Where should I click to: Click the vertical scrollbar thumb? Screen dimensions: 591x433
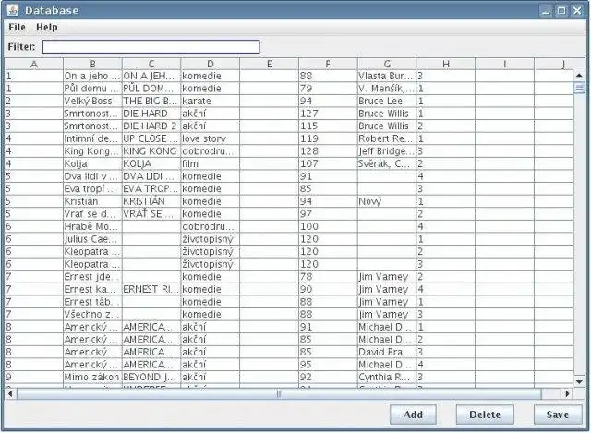pyautogui.click(x=579, y=89)
